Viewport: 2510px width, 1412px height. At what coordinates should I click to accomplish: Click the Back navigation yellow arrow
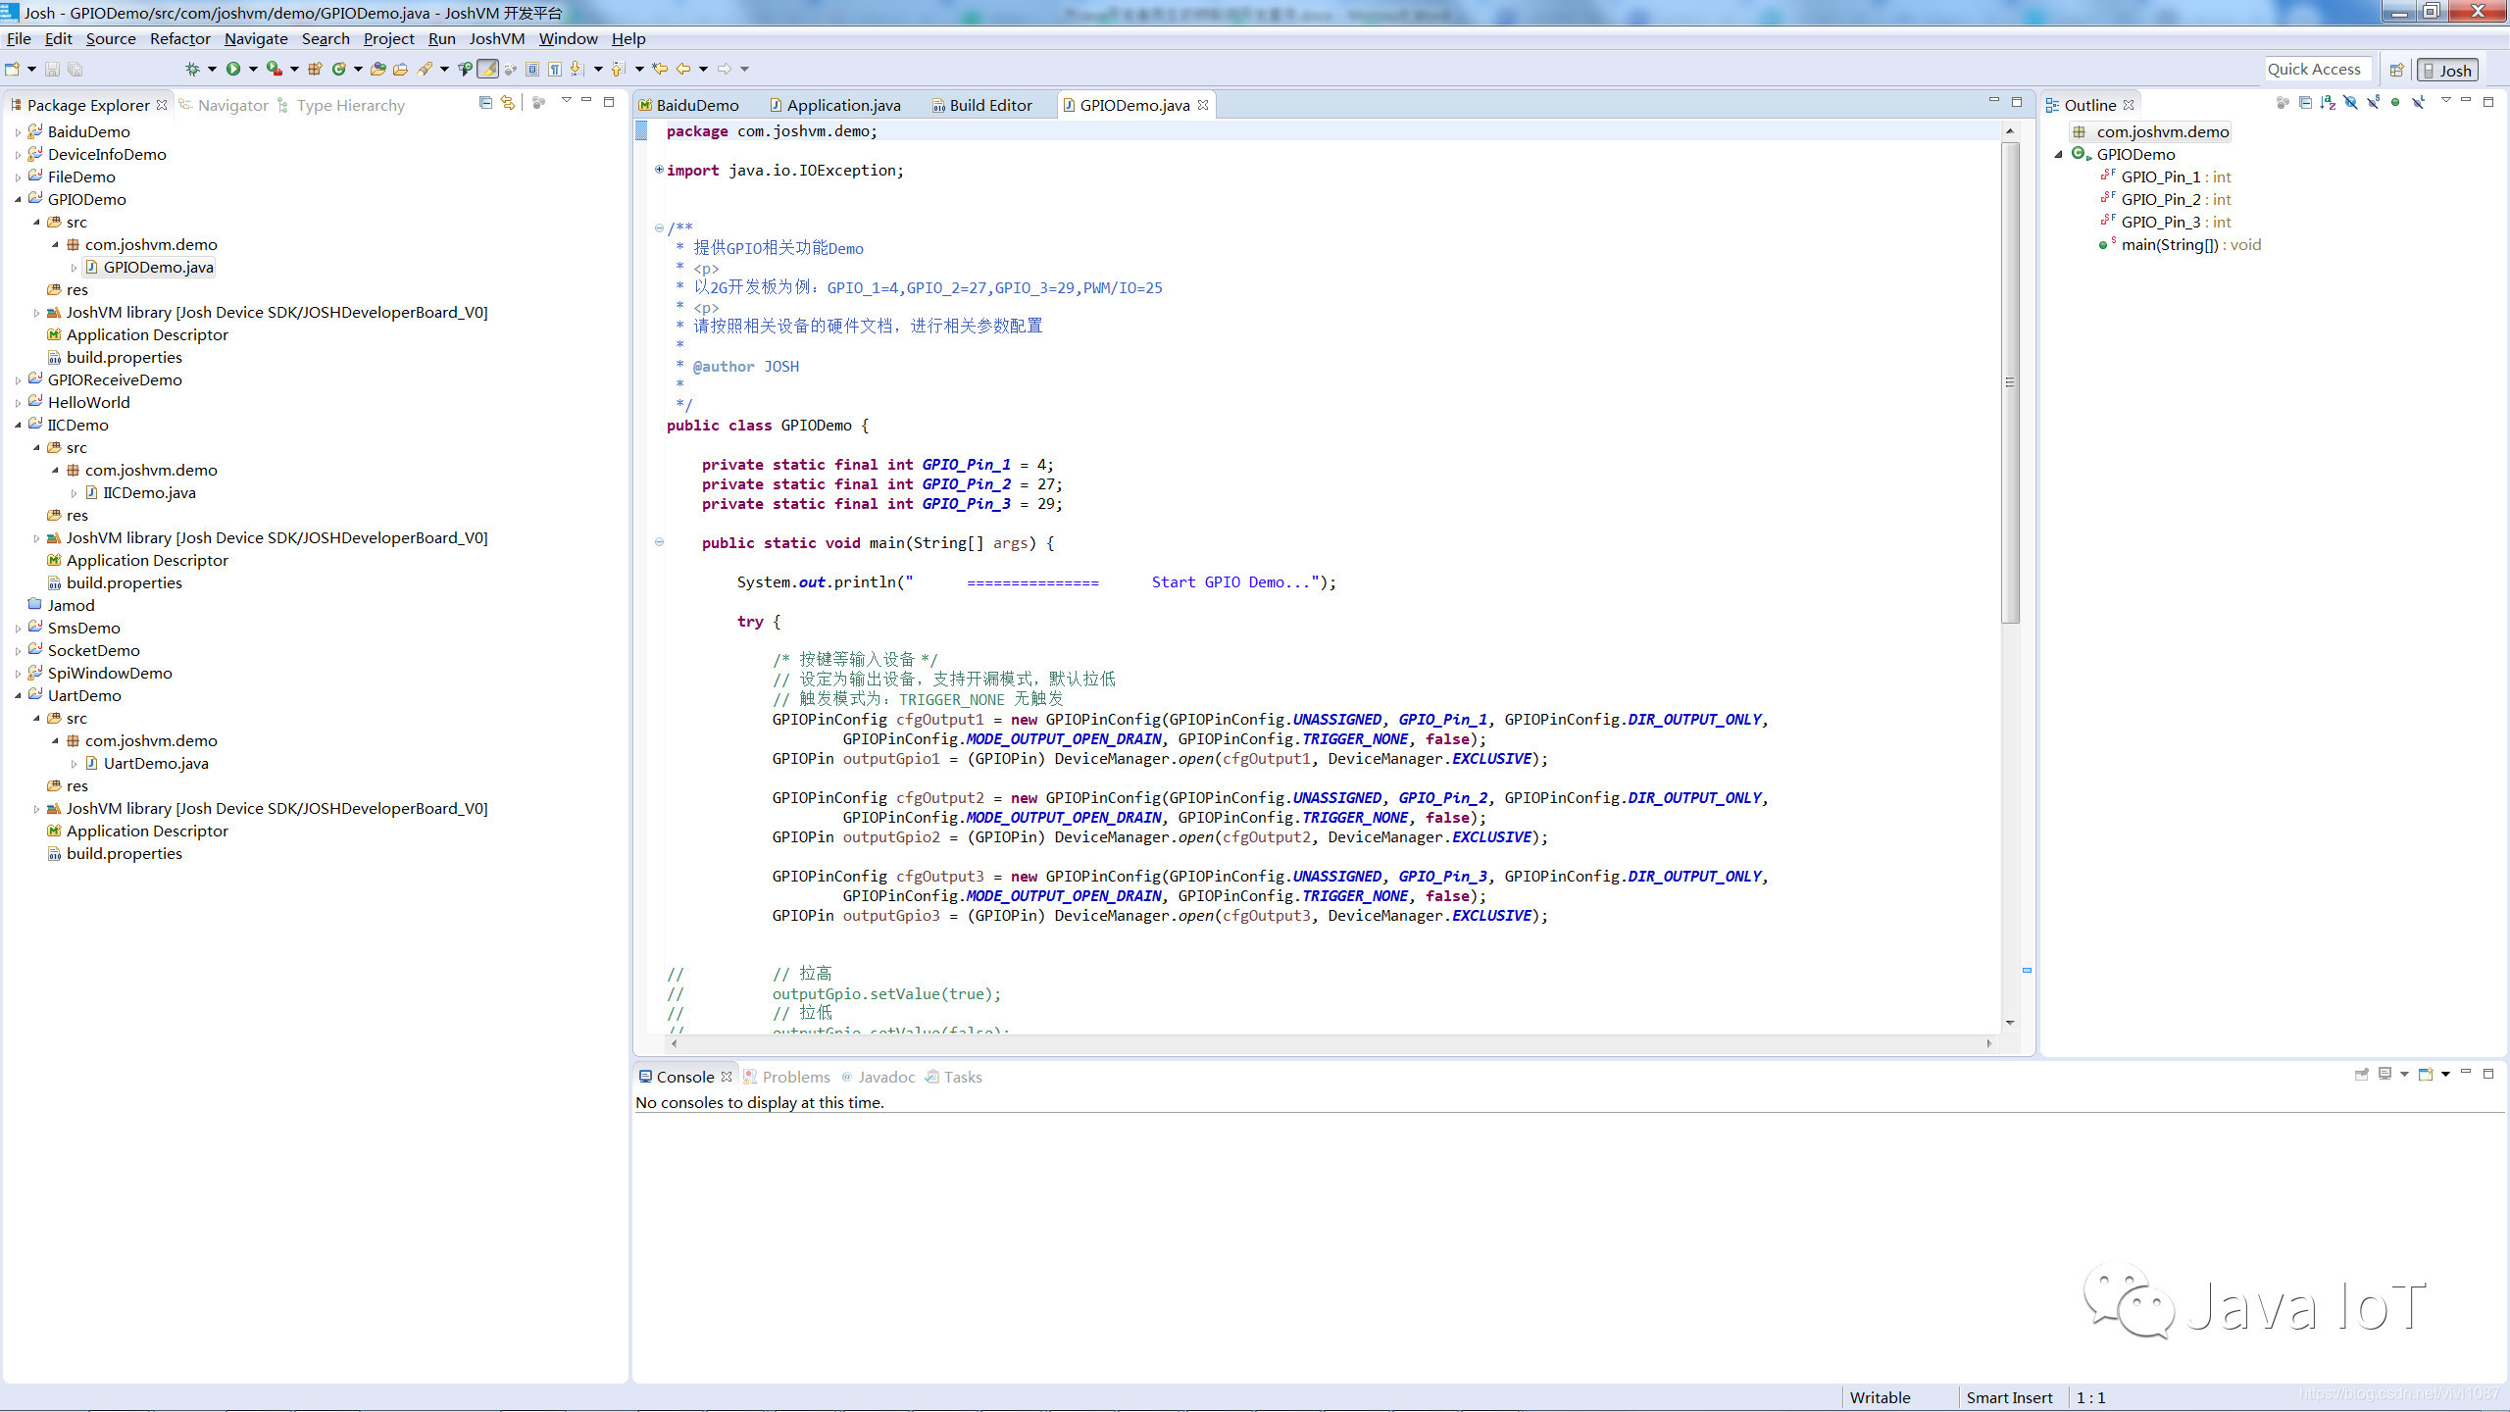[x=683, y=69]
